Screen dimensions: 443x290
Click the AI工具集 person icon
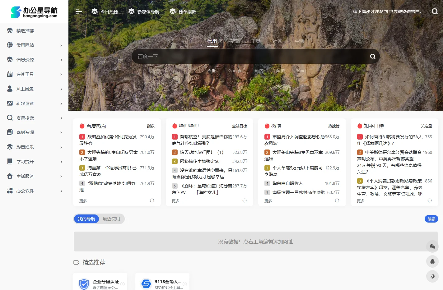pyautogui.click(x=10, y=89)
